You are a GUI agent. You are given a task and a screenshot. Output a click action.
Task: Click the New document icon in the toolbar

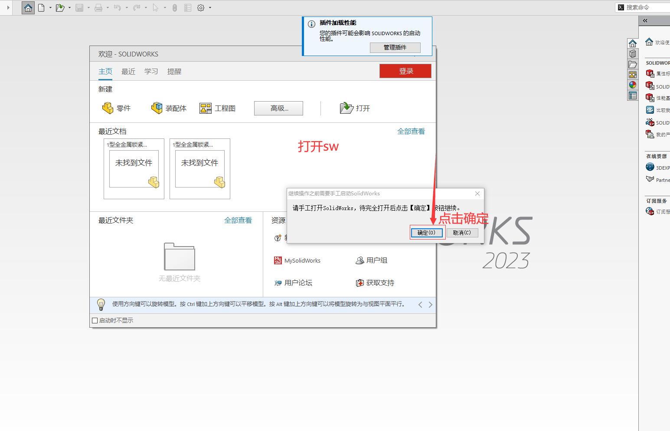click(x=41, y=8)
